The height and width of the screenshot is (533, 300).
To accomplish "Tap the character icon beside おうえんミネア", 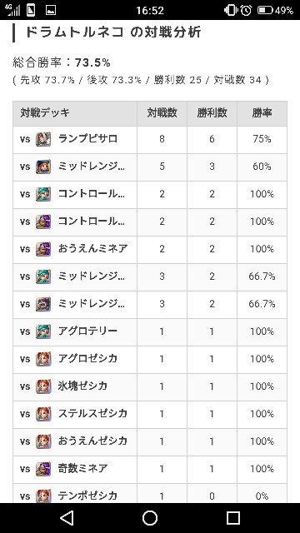I will point(43,249).
